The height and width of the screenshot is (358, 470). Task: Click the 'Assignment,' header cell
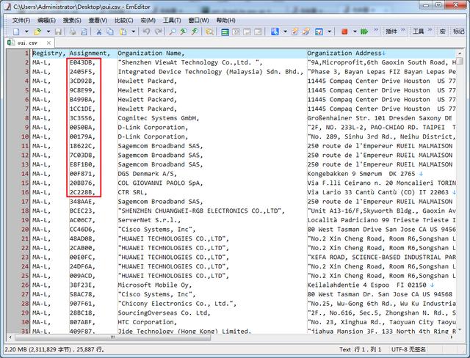(90, 54)
